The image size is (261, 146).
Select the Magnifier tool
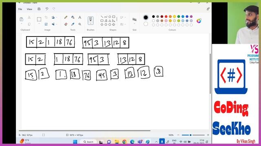[80, 24]
